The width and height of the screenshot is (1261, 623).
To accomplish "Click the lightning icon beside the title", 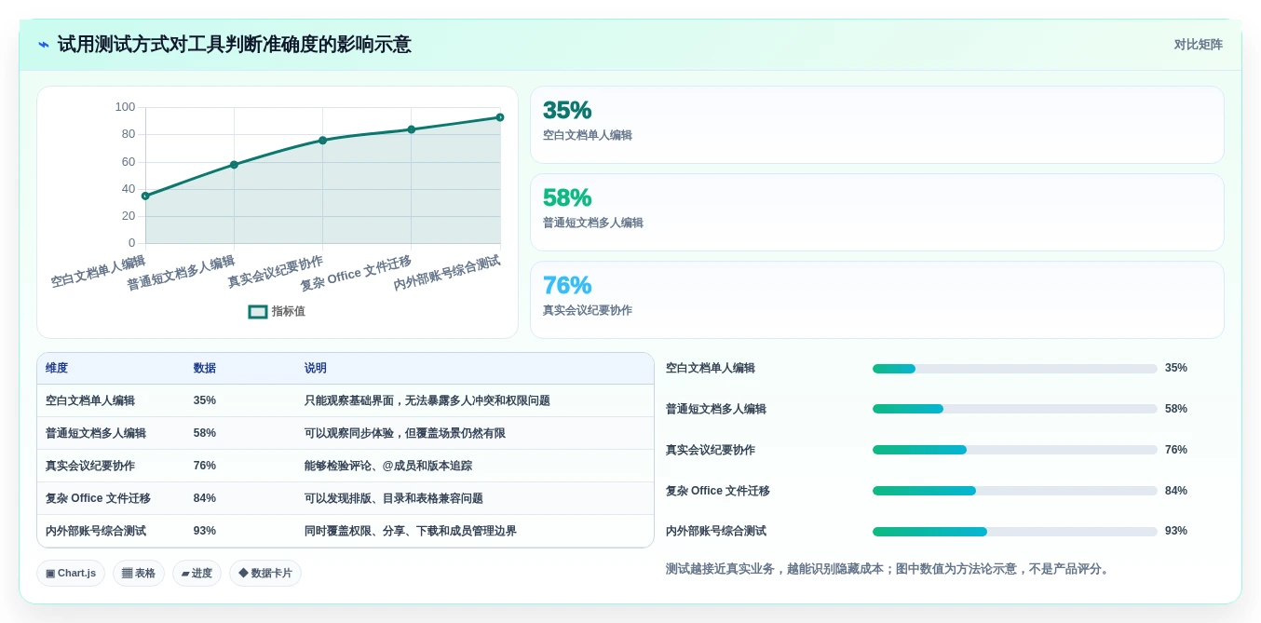I will click(x=44, y=45).
